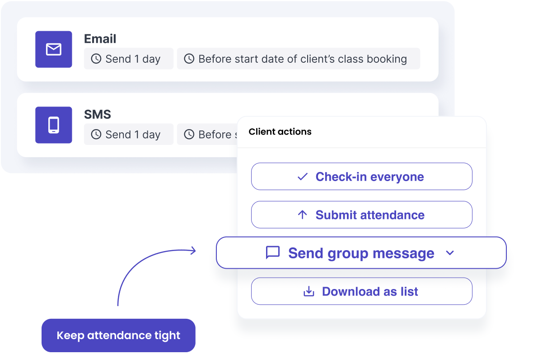Screen dimensions: 533x354
Task: Click the checkmark icon beside Check-in everyone
Action: (302, 177)
